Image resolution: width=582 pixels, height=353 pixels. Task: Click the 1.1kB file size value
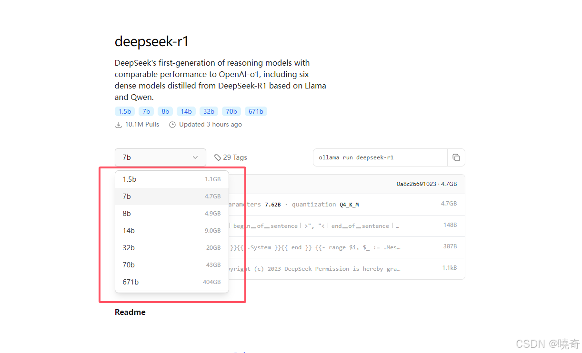pyautogui.click(x=450, y=268)
